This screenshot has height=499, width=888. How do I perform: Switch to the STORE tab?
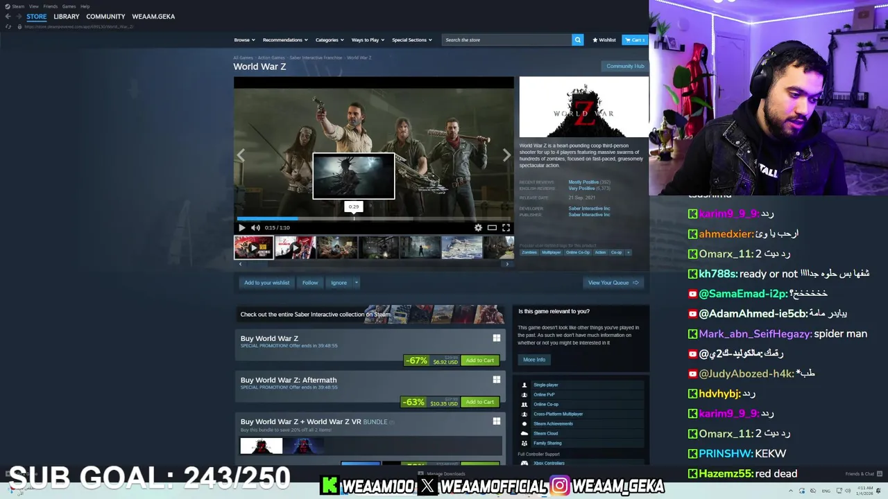[36, 17]
